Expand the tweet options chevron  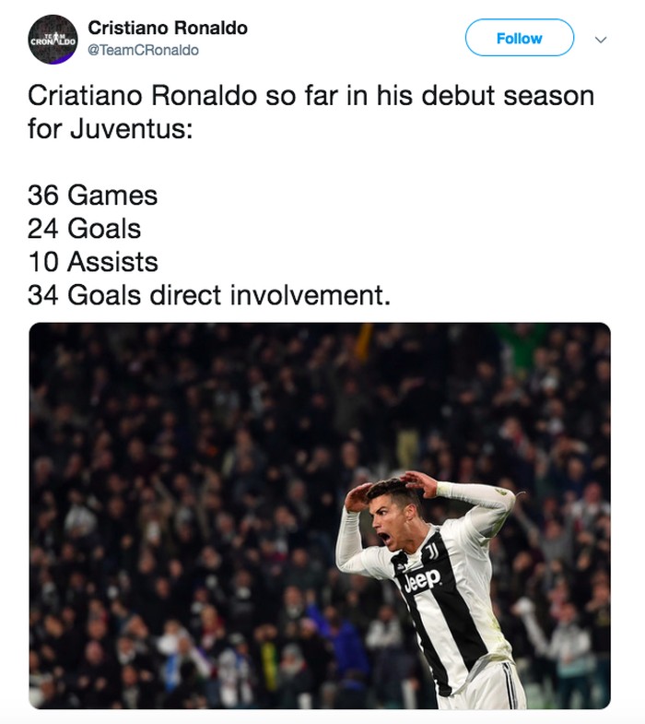click(x=602, y=40)
